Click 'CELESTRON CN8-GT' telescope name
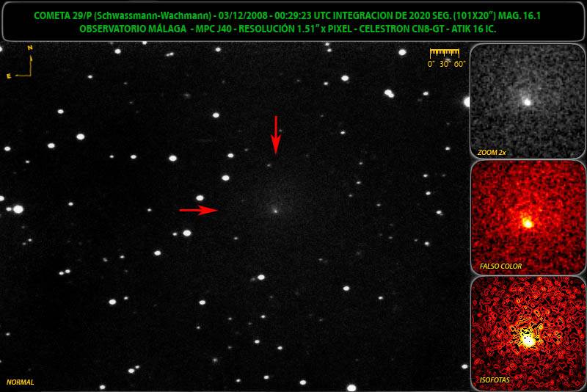This screenshot has height=392, width=587. (401, 29)
